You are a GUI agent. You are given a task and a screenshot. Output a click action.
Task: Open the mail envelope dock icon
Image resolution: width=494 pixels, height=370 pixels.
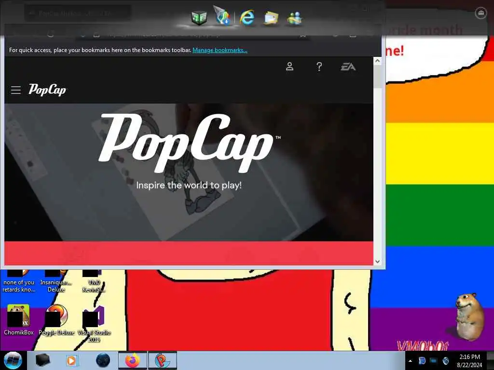point(271,18)
